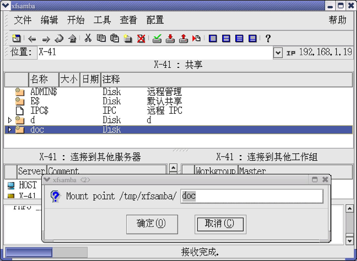
Task: Reload the share list with the refresh icon
Action: click(59, 39)
